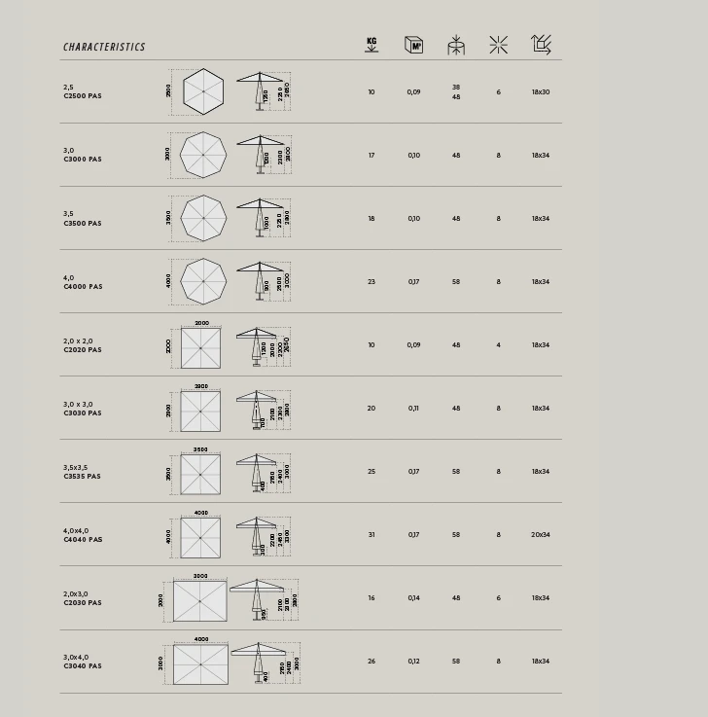Click the C4040 PAS model label

click(x=83, y=540)
